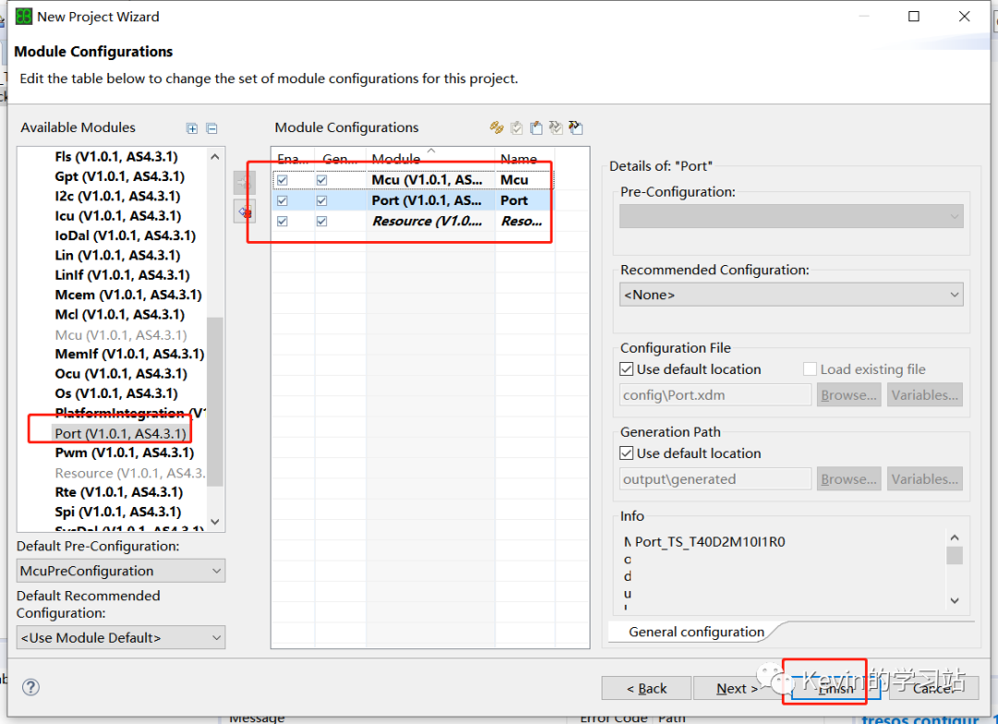Viewport: 998px width, 724px height.
Task: Select the Resource row in Module Configurations table
Action: pos(413,221)
